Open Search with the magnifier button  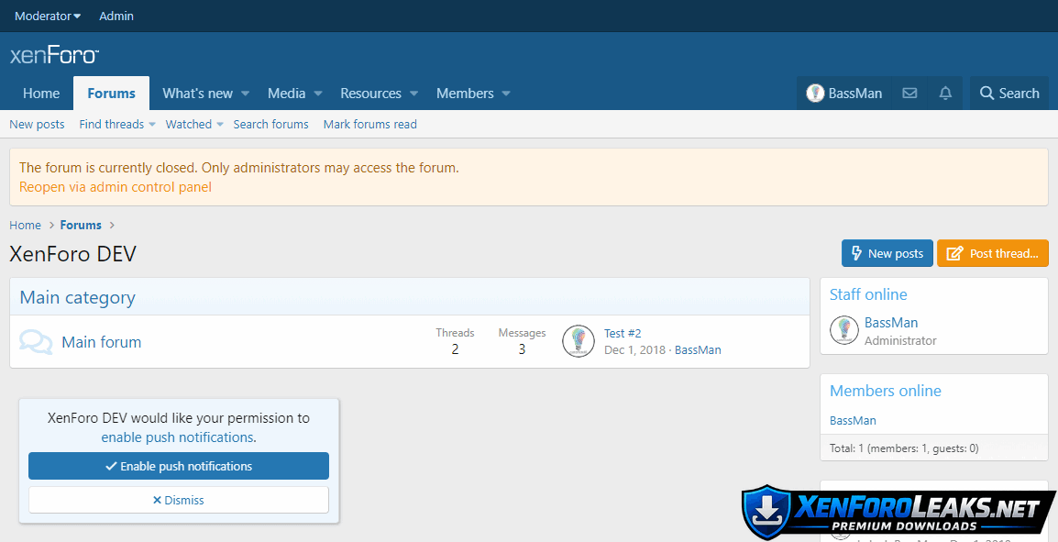[x=1008, y=94]
